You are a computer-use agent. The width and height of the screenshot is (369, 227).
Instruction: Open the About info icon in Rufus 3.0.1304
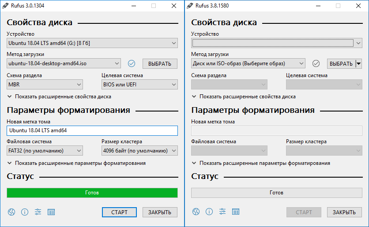pos(25,212)
